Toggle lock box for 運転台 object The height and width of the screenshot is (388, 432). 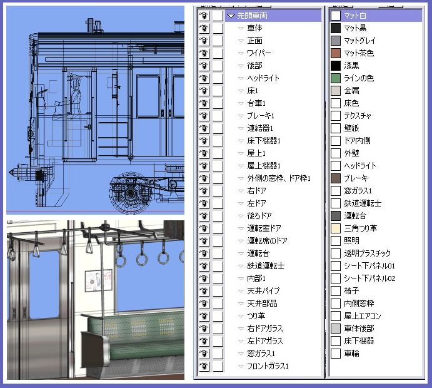[x=218, y=253]
